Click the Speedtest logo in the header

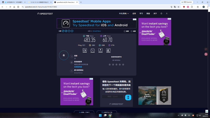pyautogui.click(x=45, y=14)
